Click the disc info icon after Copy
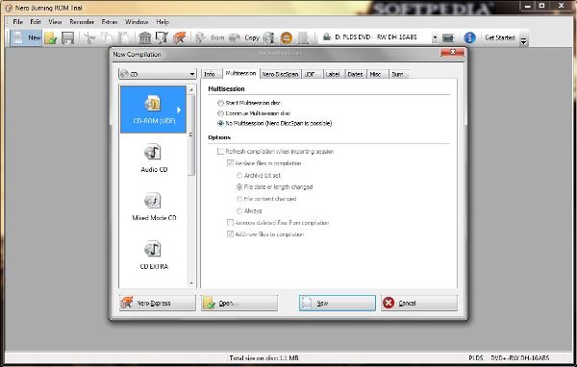Screen dimensions: 577x367 point(268,37)
